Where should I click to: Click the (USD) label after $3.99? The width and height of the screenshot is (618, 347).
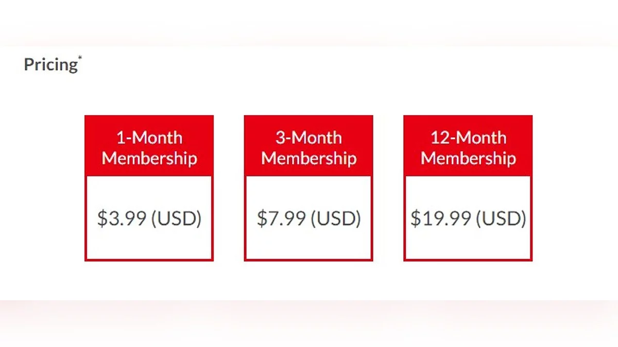176,218
